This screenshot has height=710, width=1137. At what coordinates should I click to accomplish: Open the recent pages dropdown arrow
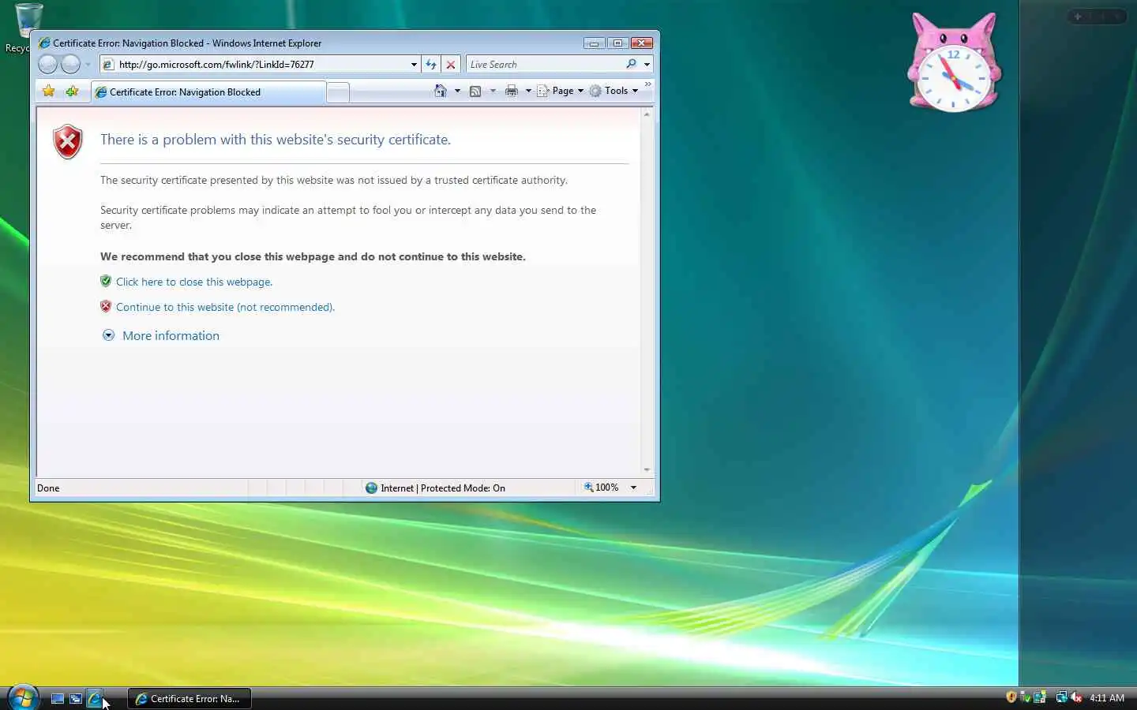[x=88, y=65]
